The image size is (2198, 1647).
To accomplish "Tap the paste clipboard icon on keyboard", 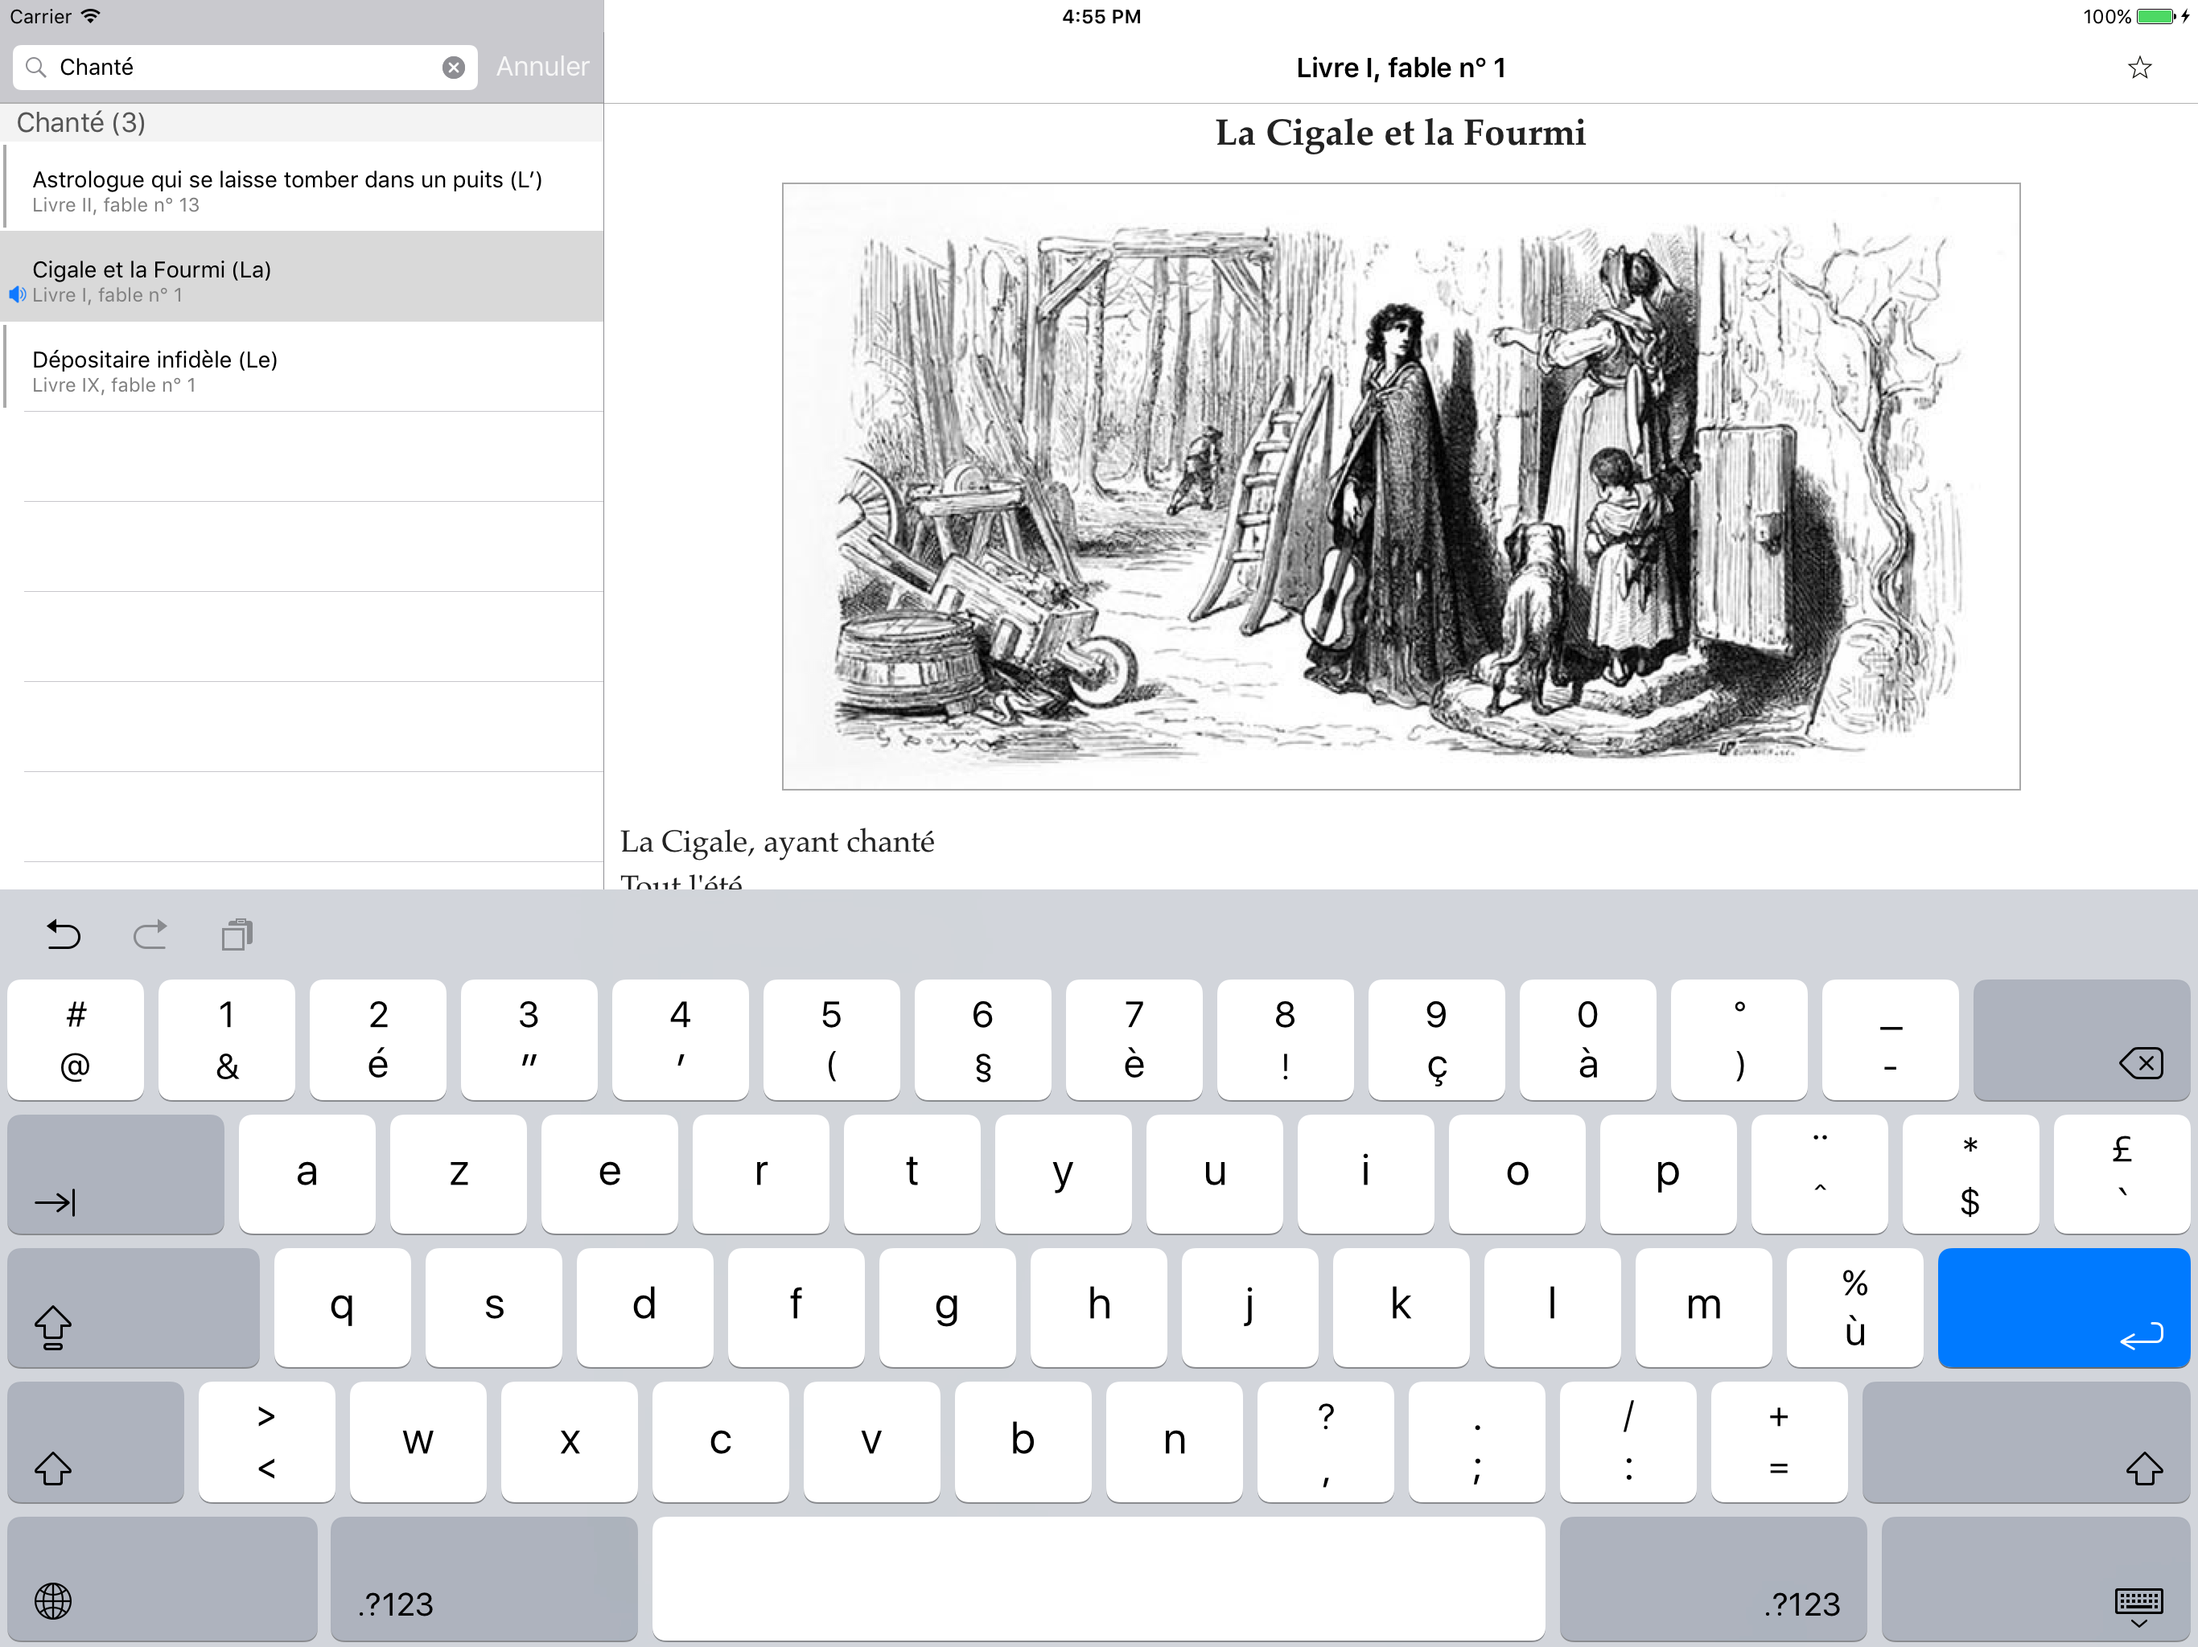I will (x=237, y=934).
